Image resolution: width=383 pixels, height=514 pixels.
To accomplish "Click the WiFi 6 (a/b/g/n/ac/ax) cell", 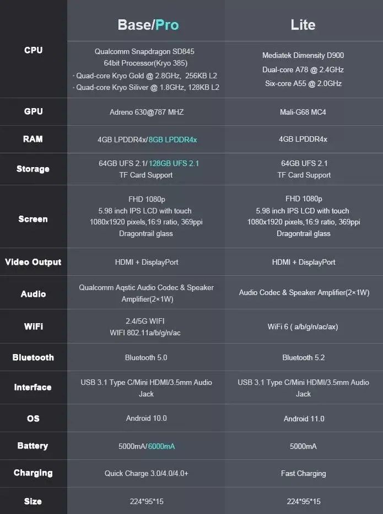I will click(x=303, y=326).
